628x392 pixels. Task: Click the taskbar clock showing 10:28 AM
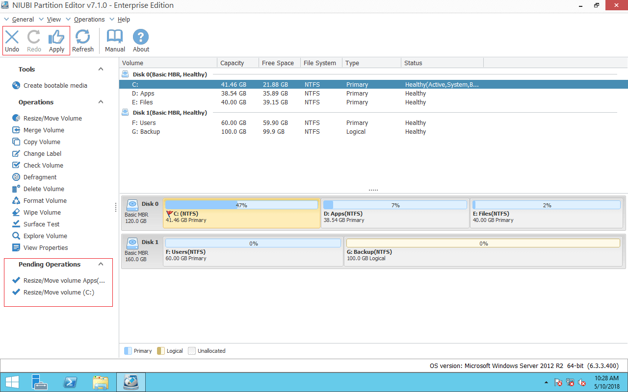[x=606, y=382]
